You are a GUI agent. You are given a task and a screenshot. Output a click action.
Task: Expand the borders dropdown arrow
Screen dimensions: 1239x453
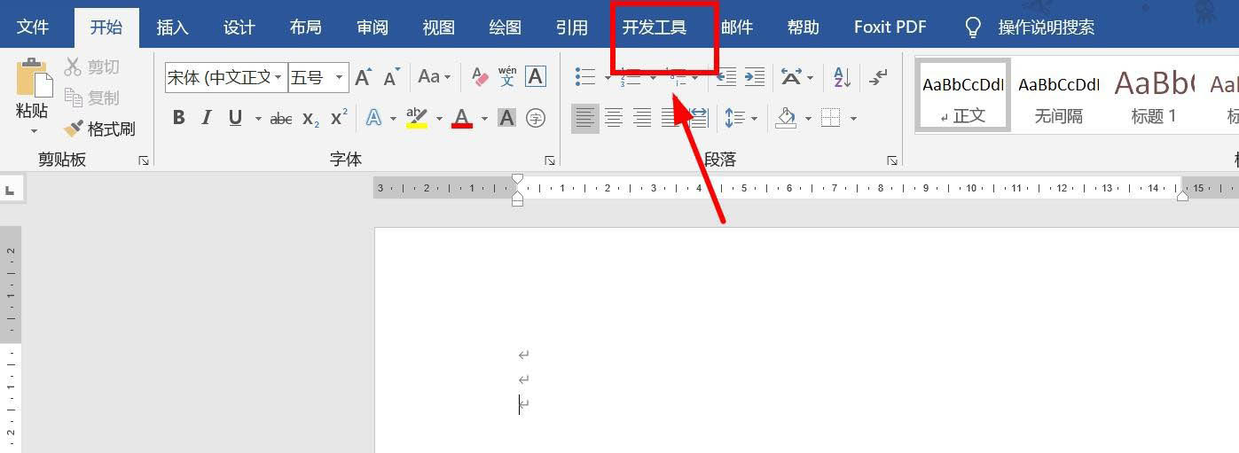pyautogui.click(x=853, y=119)
